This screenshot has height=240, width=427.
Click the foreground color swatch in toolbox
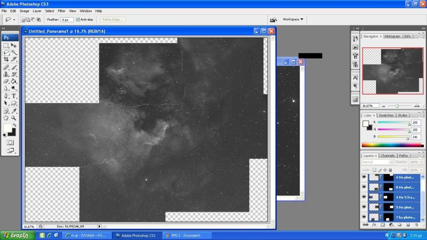[x=7, y=128]
